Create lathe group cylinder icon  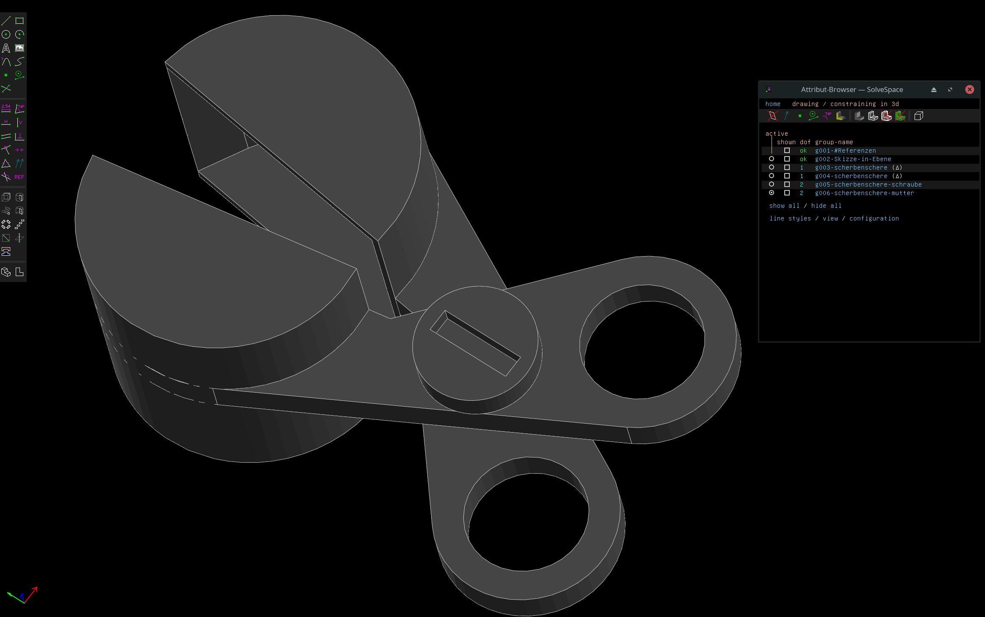[20, 197]
